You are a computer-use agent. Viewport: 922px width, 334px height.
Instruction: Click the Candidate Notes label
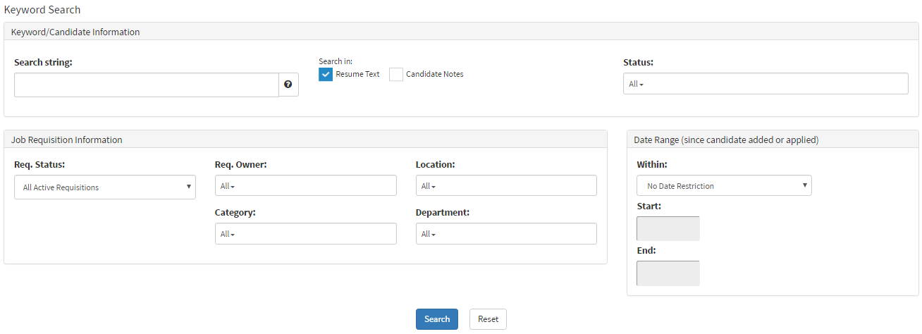point(434,75)
